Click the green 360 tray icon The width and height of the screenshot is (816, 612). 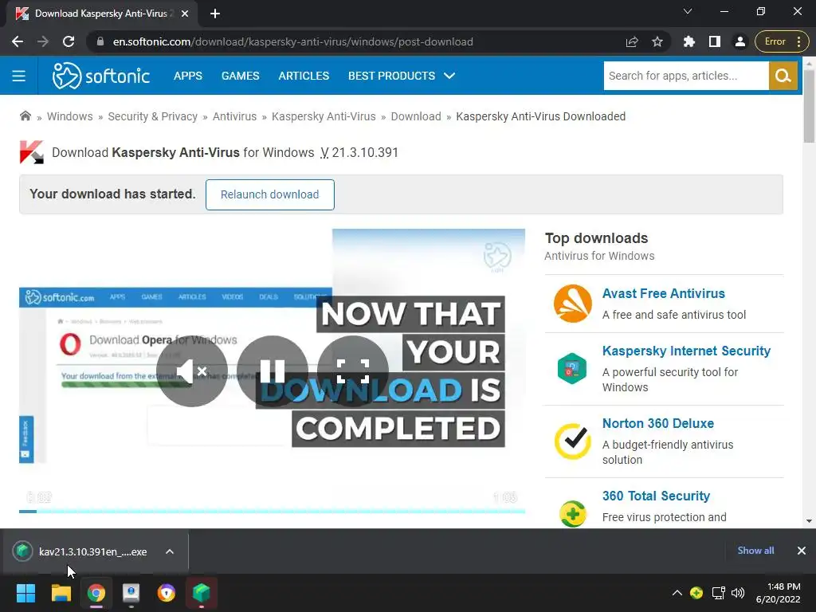coord(696,593)
